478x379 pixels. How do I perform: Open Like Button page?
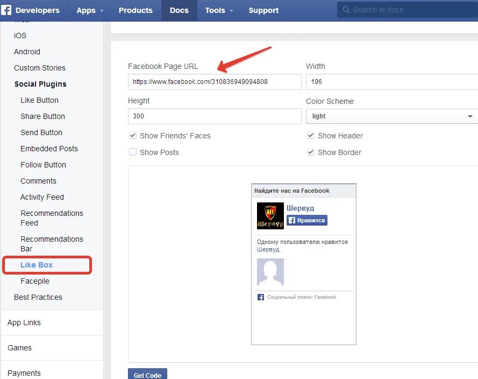39,100
